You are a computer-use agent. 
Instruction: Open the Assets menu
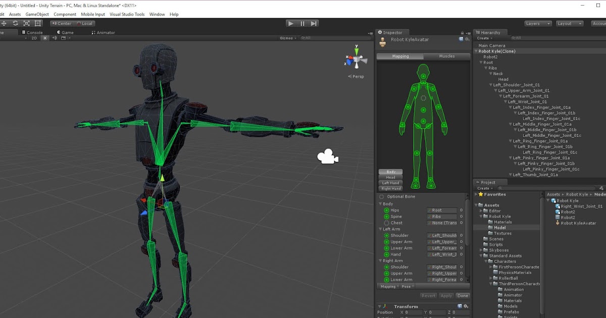pyautogui.click(x=15, y=14)
